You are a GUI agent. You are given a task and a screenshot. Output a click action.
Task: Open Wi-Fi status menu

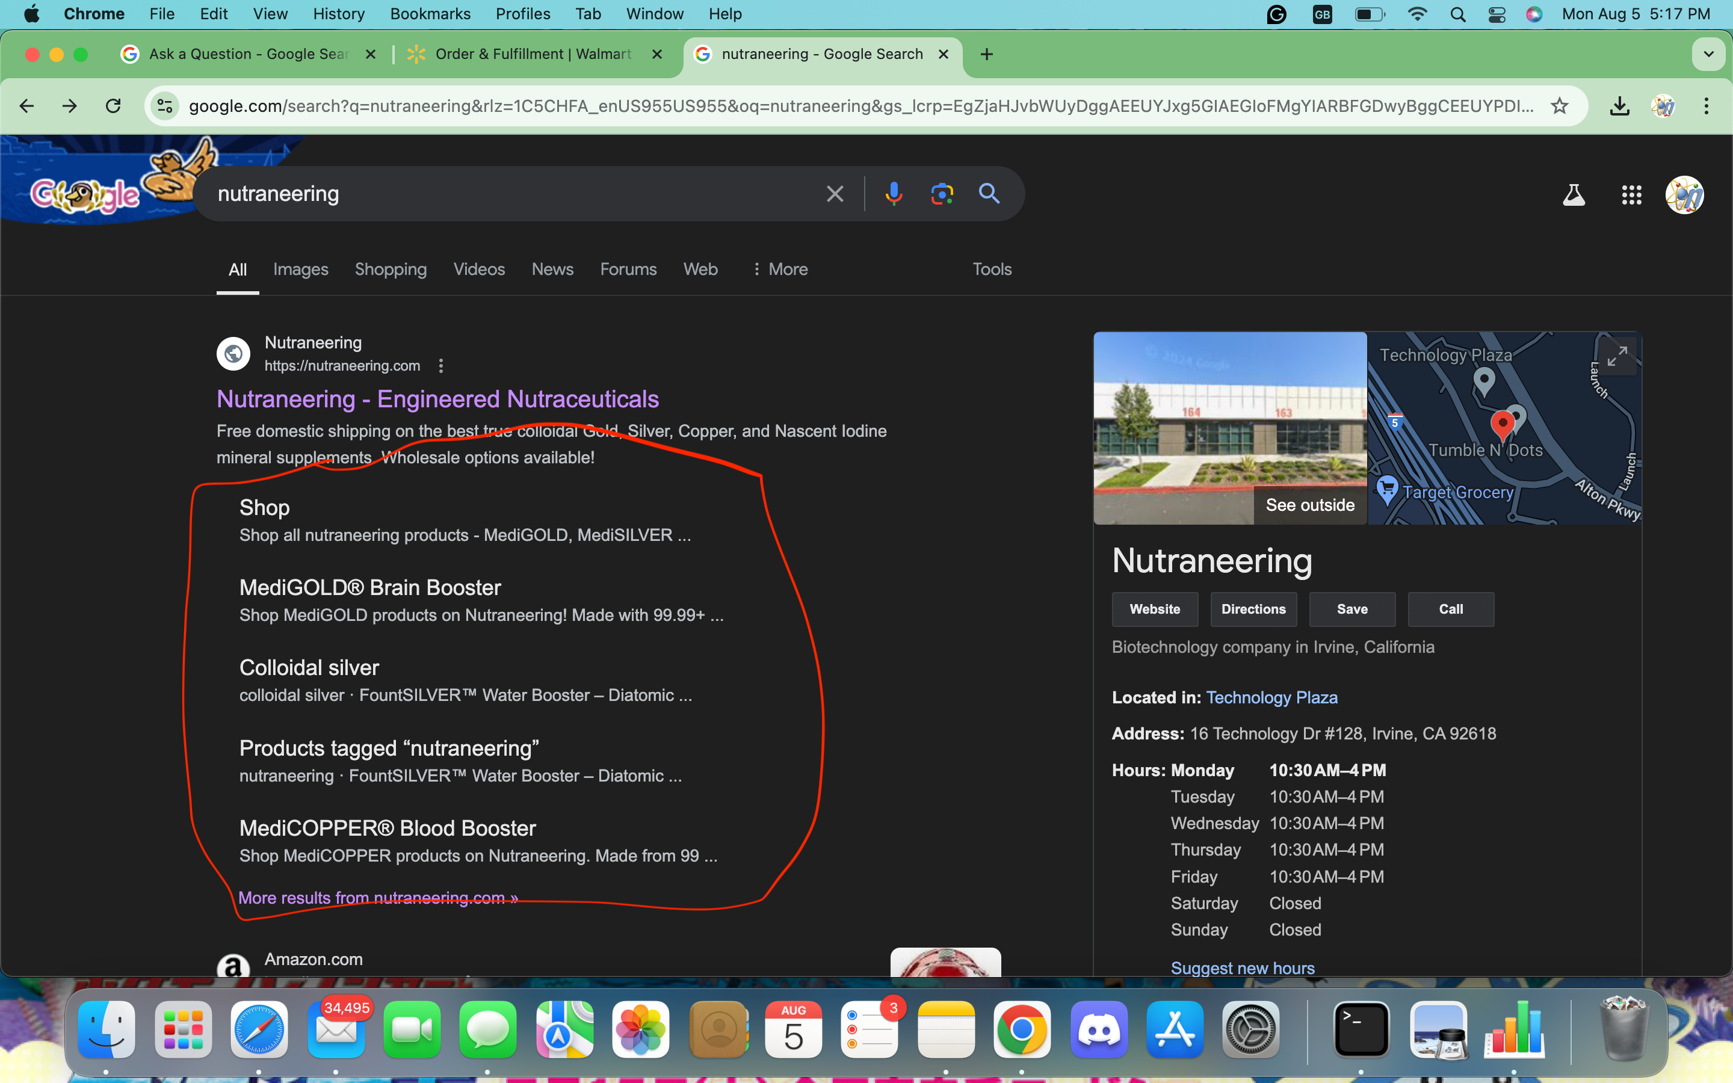1417,14
